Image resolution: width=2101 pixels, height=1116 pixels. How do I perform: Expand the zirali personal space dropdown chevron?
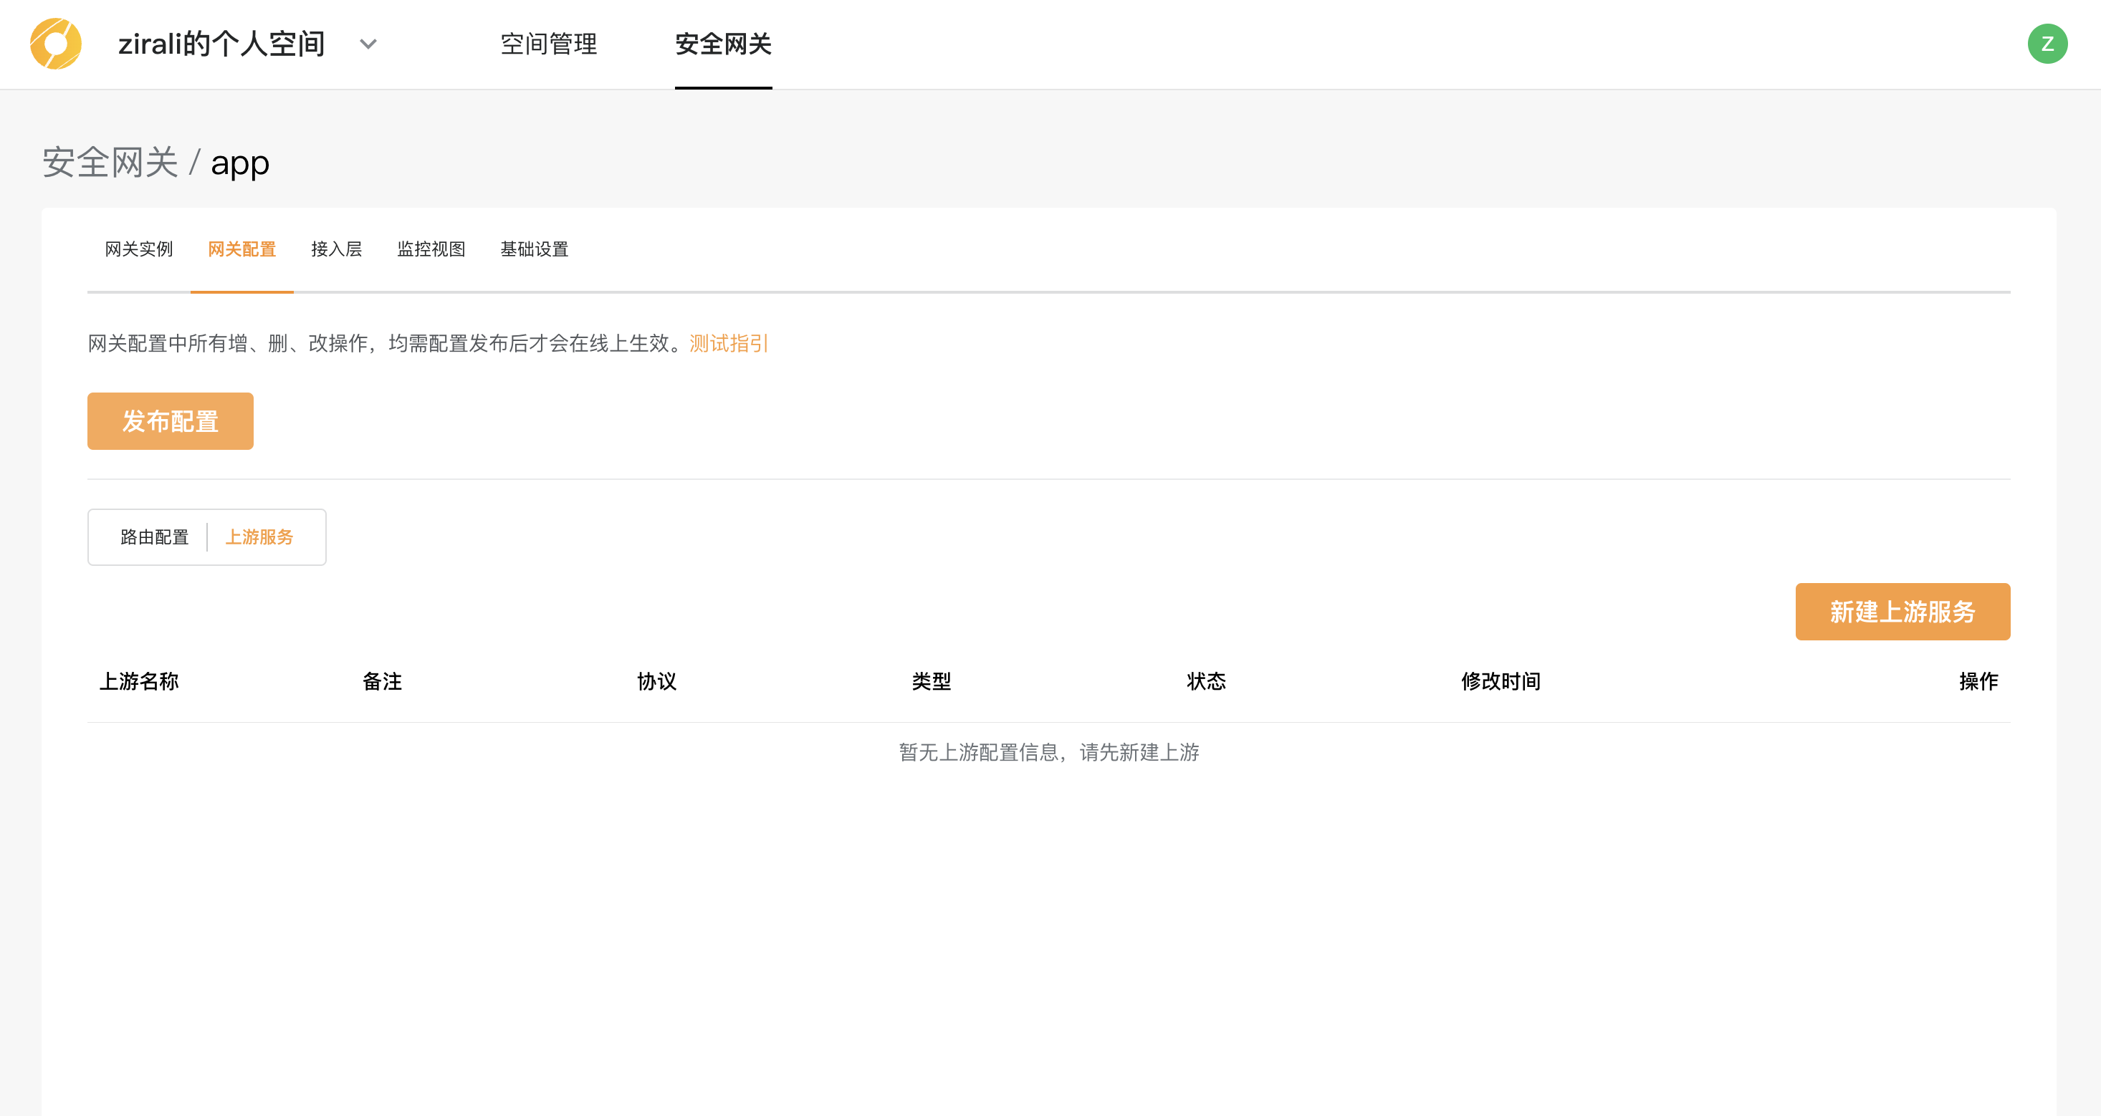coord(368,44)
